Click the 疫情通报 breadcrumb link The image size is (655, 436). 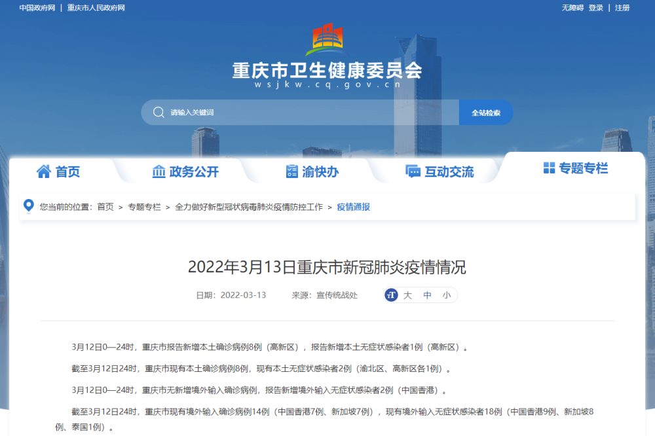tap(353, 207)
